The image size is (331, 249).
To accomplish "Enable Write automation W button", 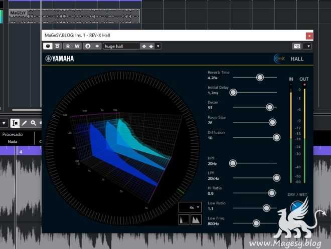I will [x=77, y=46].
